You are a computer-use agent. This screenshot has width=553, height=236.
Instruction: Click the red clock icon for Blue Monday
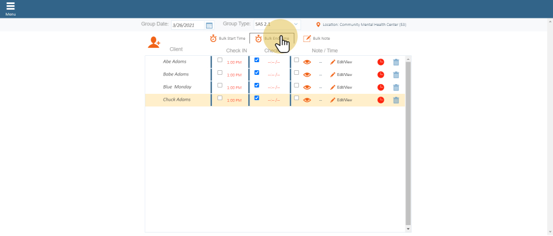381,87
